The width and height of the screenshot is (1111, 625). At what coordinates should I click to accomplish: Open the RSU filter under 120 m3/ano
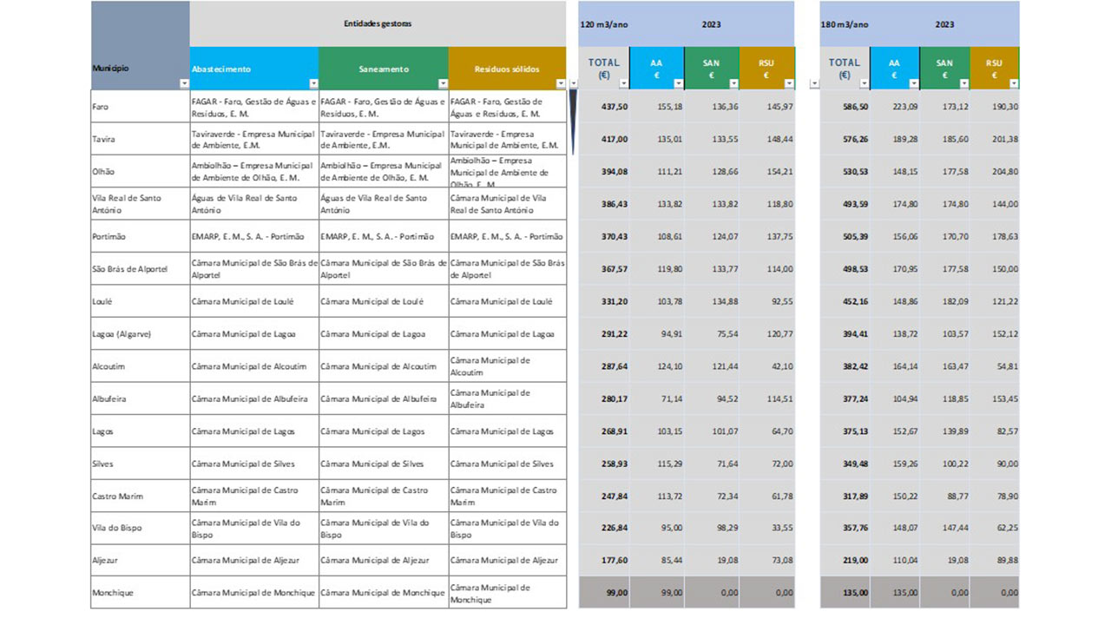tap(789, 83)
